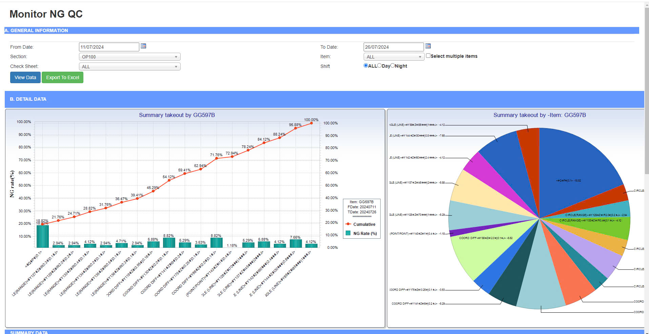
Task: Click the B. DETAIL DATA section header
Action: click(28, 99)
